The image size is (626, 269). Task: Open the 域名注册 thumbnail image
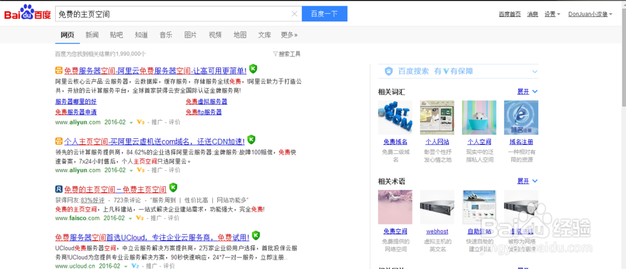[x=521, y=118]
